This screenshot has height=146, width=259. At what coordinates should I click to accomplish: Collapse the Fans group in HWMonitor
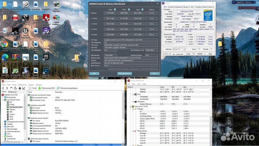133,94
